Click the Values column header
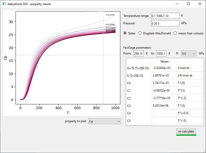The image size is (206, 153). coord(164,61)
